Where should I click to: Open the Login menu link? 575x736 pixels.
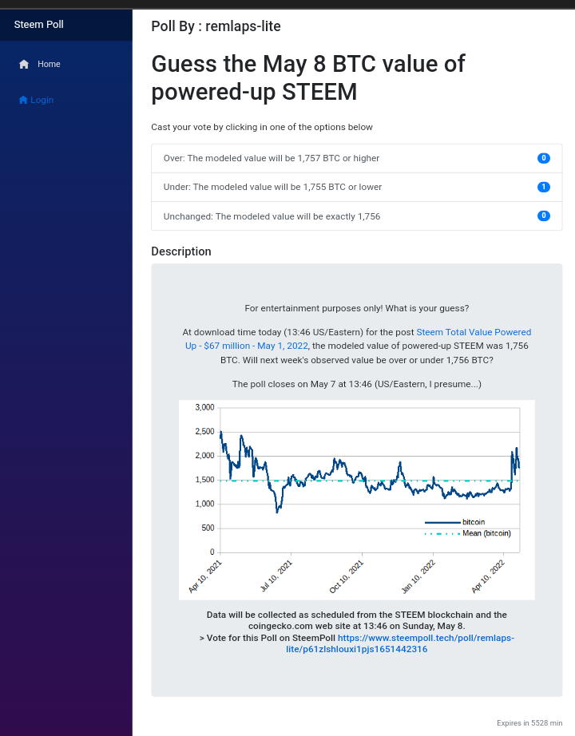[x=36, y=100]
